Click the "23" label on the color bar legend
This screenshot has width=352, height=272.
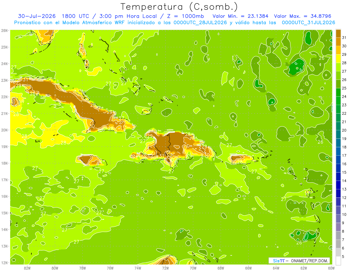tap(344, 105)
